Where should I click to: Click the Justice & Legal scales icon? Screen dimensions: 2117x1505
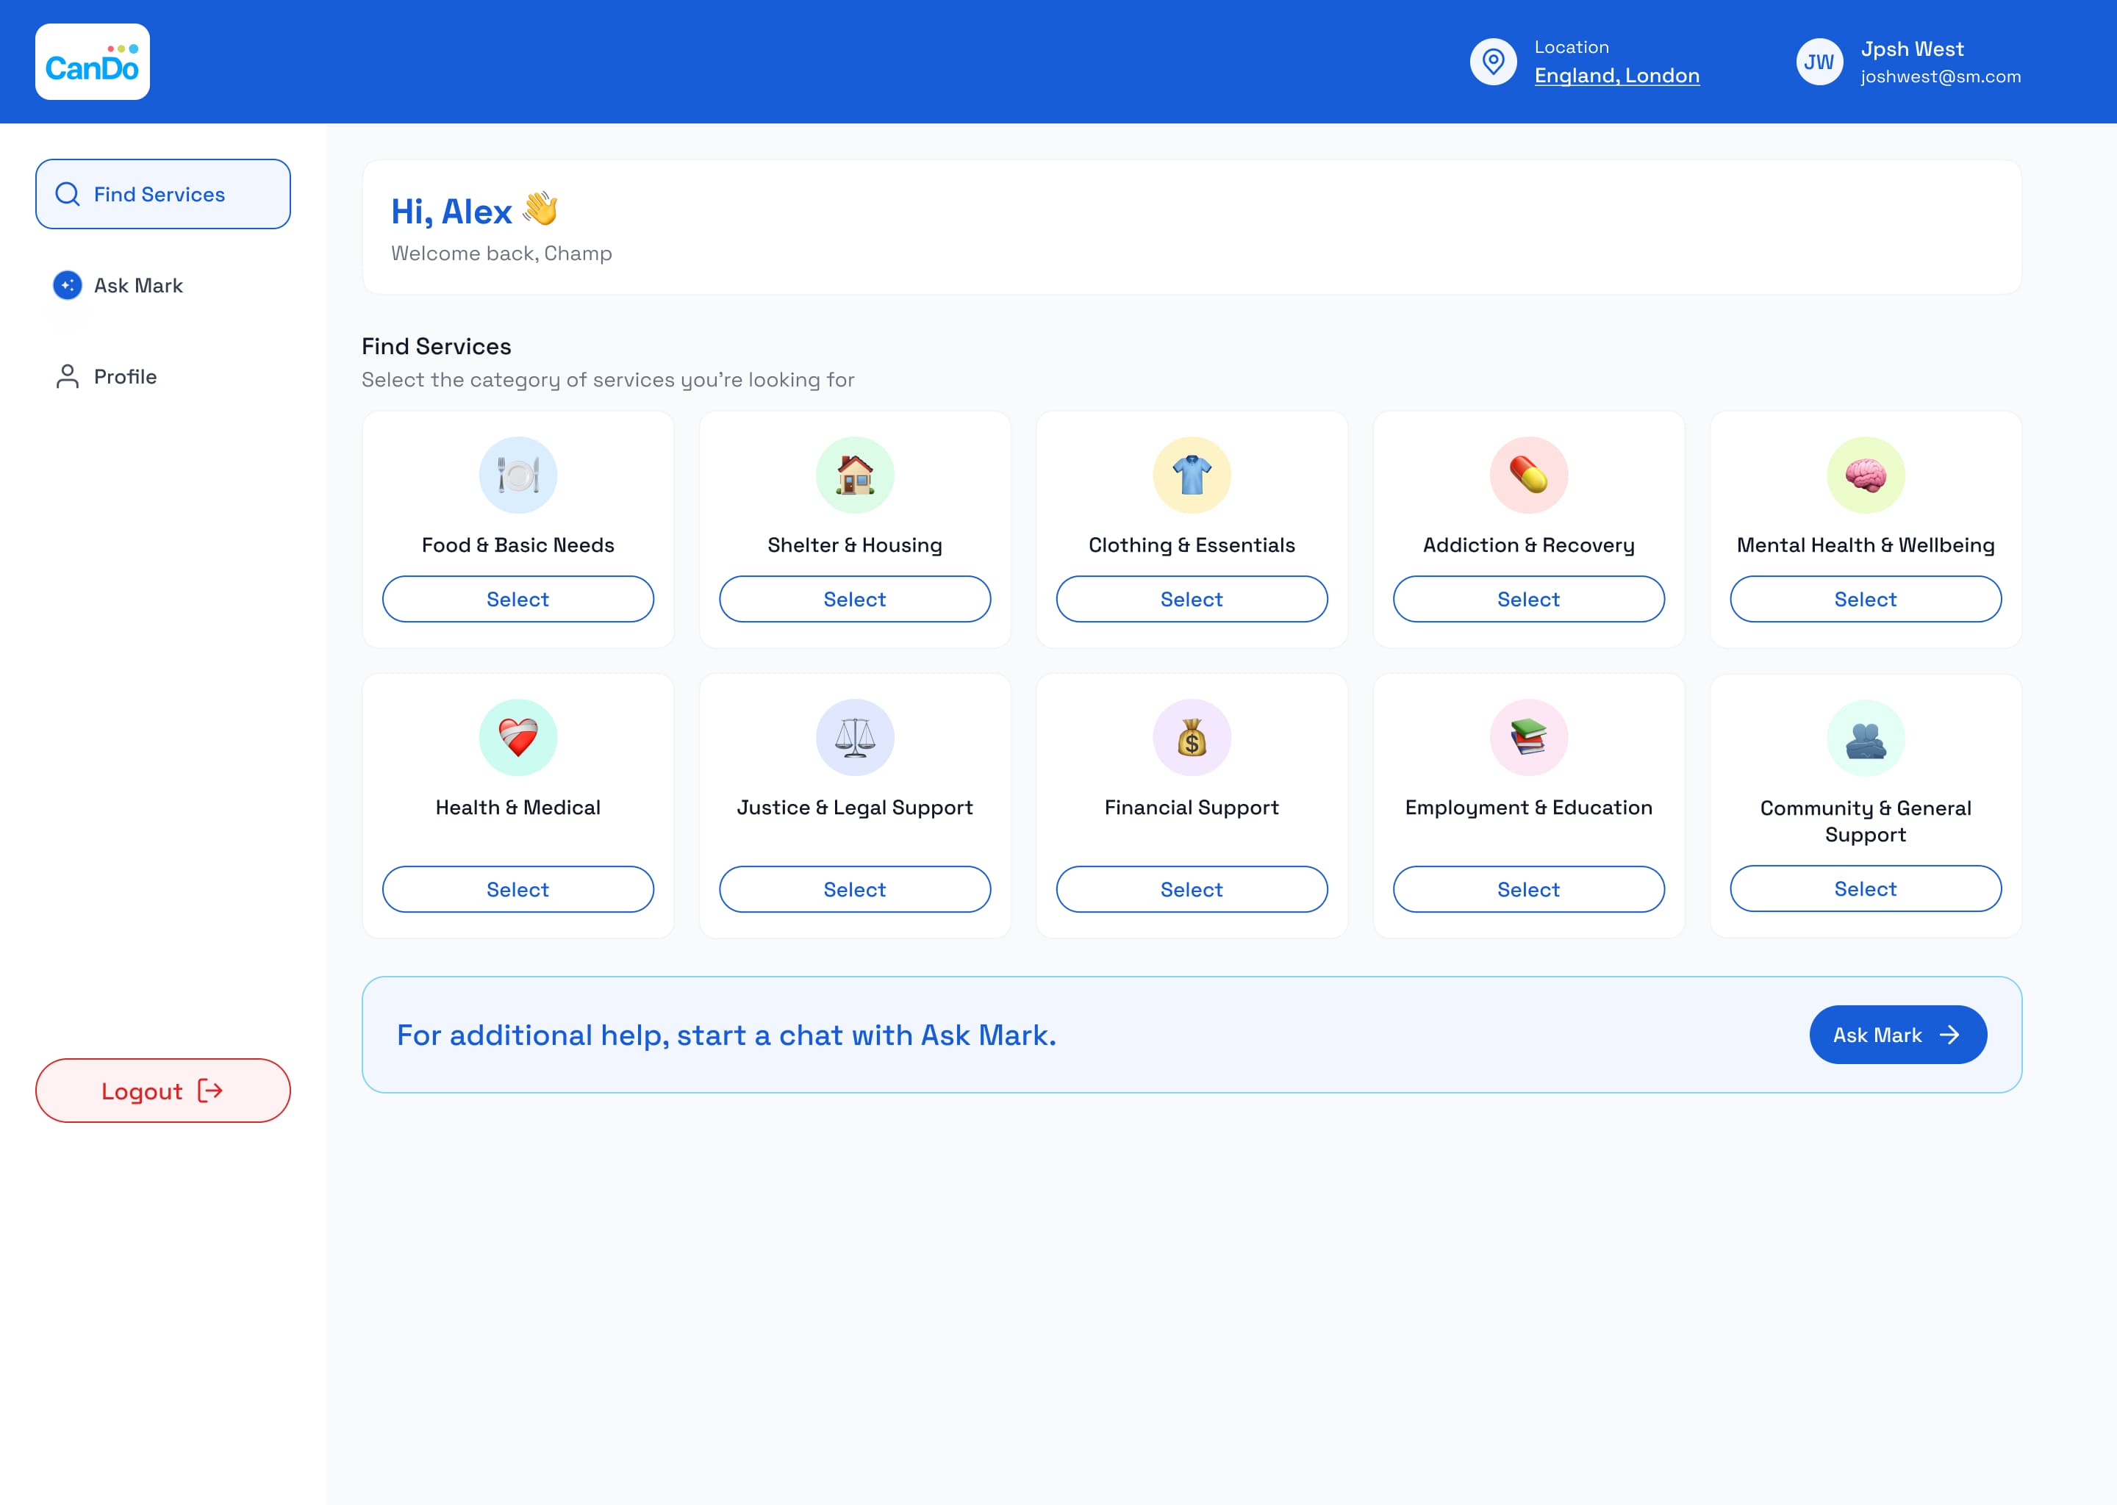coord(855,738)
